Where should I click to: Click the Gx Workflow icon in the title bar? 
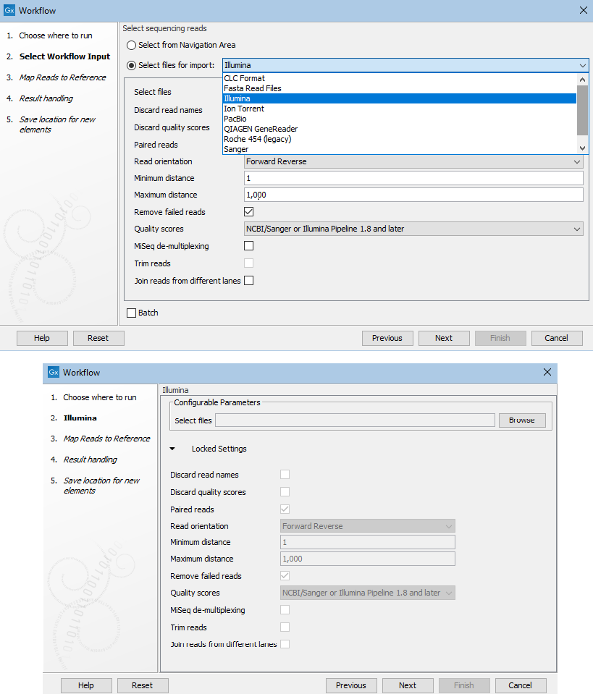(10, 10)
